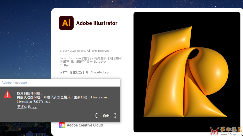Screen dimensions: 243x136
Task: Click the Adobe Creative Cloud icon
Action: tap(62, 125)
